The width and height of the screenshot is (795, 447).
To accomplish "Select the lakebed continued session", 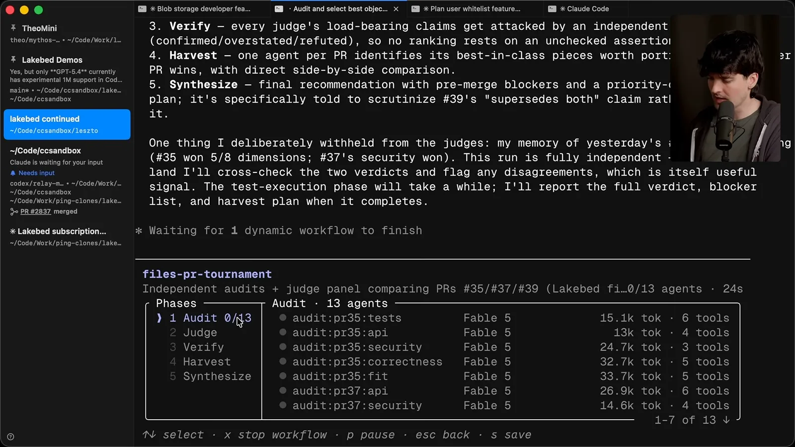I will 67,124.
